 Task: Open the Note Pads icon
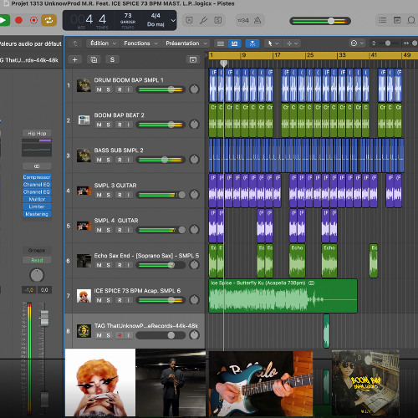click(x=397, y=20)
